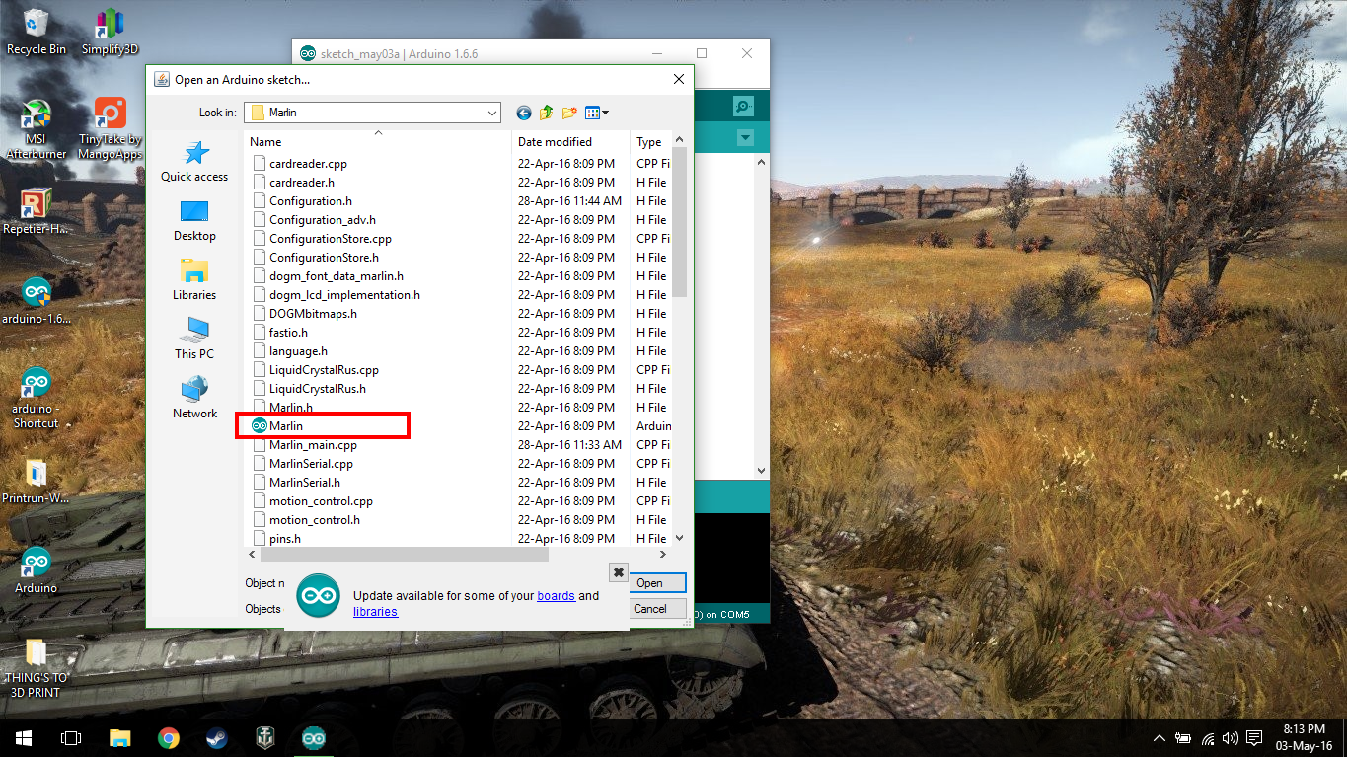Open Recycle Bin desktop icon
1347x757 pixels.
click(x=37, y=32)
